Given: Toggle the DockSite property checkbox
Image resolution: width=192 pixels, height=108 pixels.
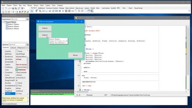Looking at the screenshot, I should pyautogui.click(x=17, y=83).
